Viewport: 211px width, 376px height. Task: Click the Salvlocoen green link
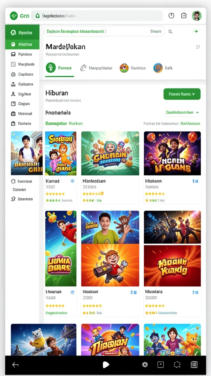point(190,123)
